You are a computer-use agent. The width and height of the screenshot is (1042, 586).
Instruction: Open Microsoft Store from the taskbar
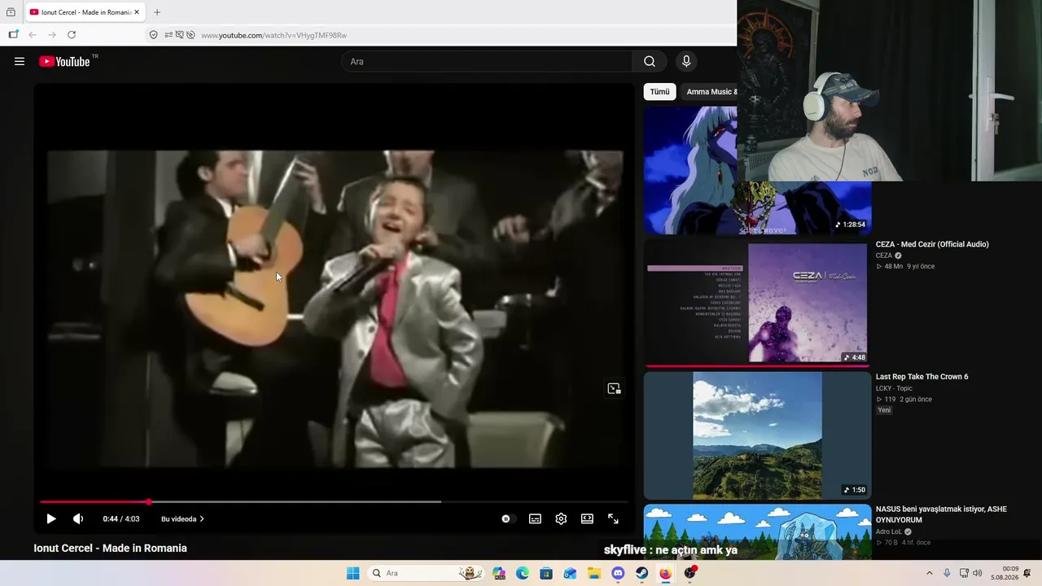click(546, 573)
